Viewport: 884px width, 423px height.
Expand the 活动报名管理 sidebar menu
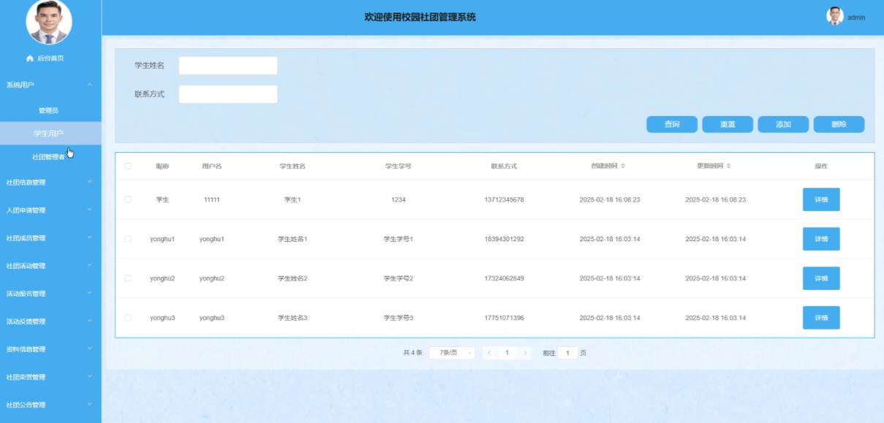[x=50, y=293]
